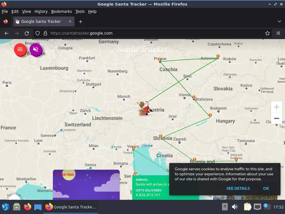Click the gift marker near Katowice

218,56
